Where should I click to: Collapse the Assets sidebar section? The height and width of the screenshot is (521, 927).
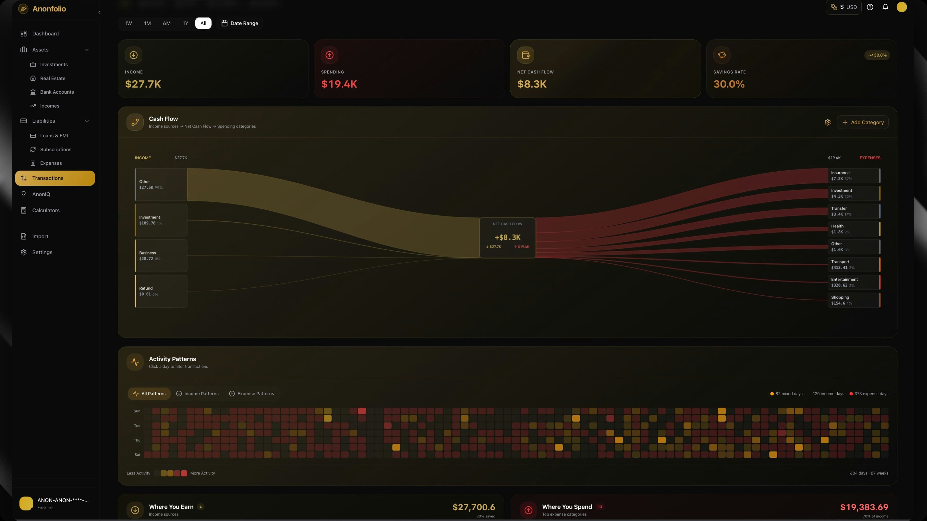pyautogui.click(x=87, y=50)
